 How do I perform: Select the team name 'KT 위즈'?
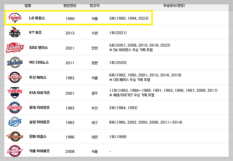coord(35,33)
